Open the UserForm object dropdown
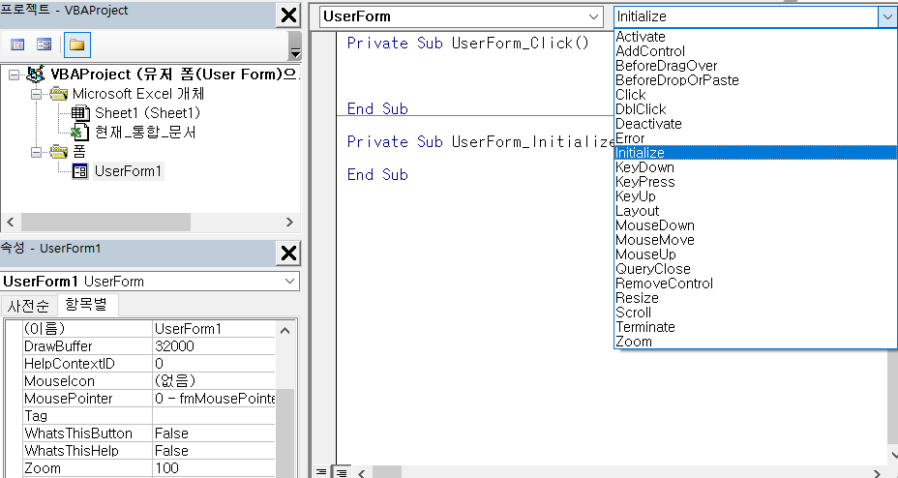Image resolution: width=898 pixels, height=478 pixels. [x=593, y=16]
